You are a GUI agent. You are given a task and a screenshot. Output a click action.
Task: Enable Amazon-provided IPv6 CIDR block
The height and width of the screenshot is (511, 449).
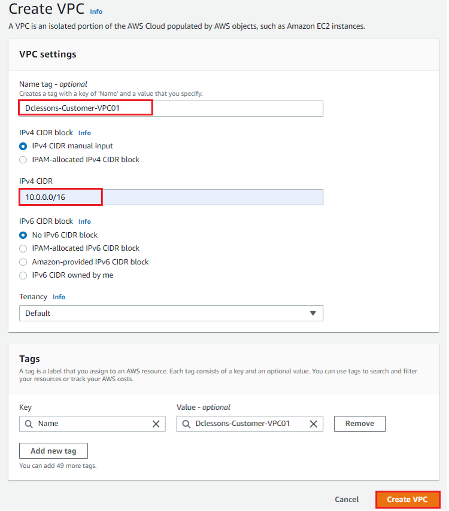pos(23,261)
